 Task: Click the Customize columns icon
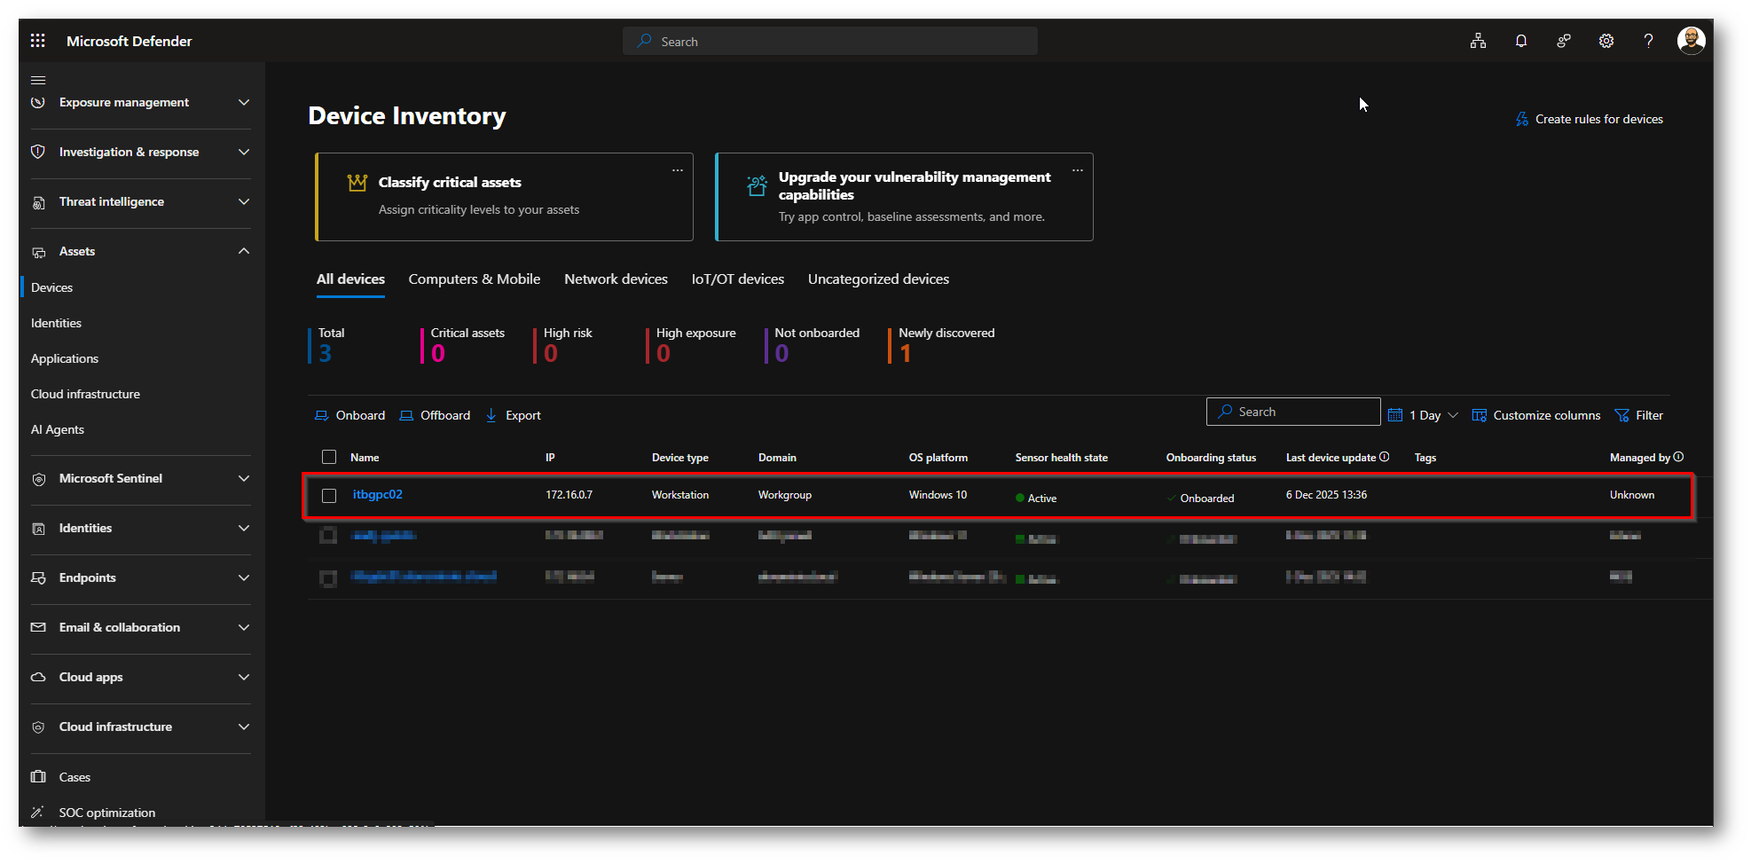click(1479, 415)
